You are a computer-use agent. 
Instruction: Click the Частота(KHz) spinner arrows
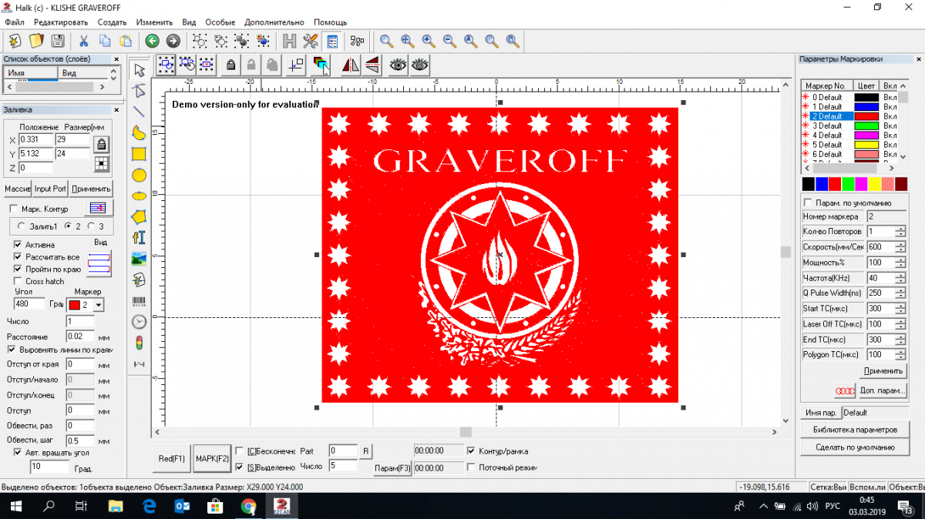tap(900, 278)
